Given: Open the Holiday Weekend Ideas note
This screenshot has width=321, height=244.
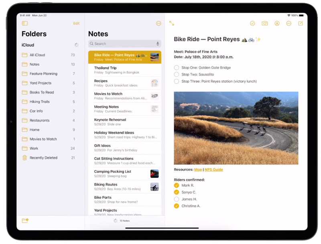Looking at the screenshot, I should [x=125, y=135].
